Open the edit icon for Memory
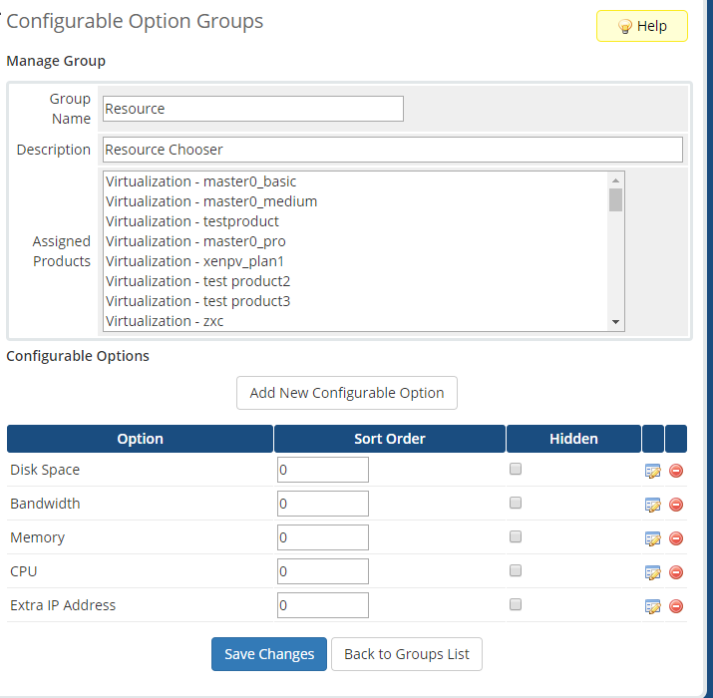Viewport: 713px width, 698px height. click(653, 538)
